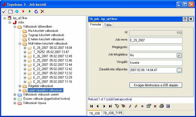This screenshot has width=196, height=117.
Task: Click the yellow lightning bolt icon
Action: [x=136, y=106]
